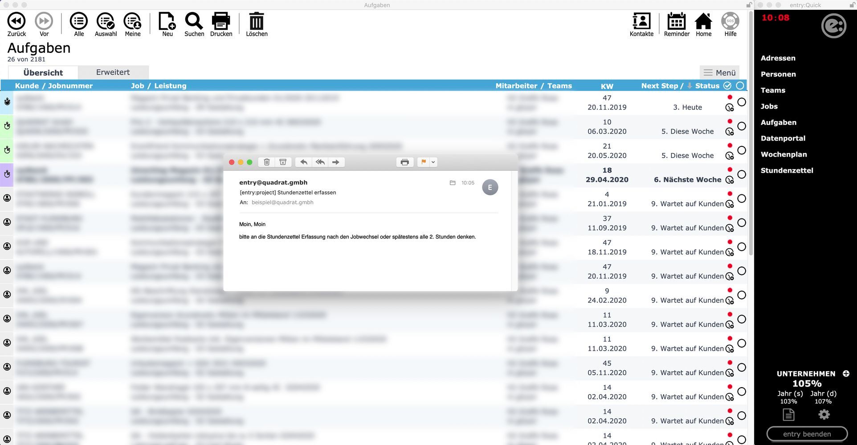Click the sender entry@quadrat.gmbh
This screenshot has height=445, width=857.
pos(273,182)
